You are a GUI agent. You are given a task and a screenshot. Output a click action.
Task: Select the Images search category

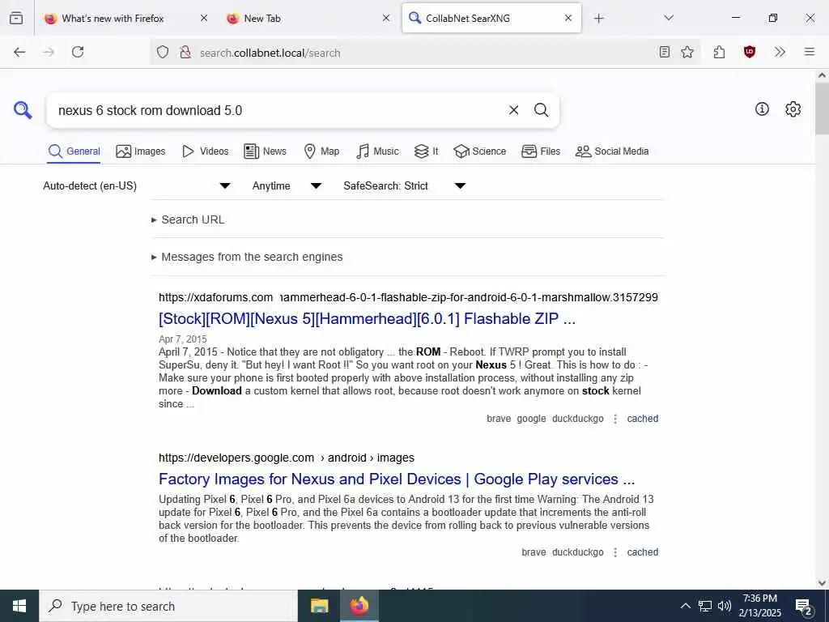click(141, 151)
